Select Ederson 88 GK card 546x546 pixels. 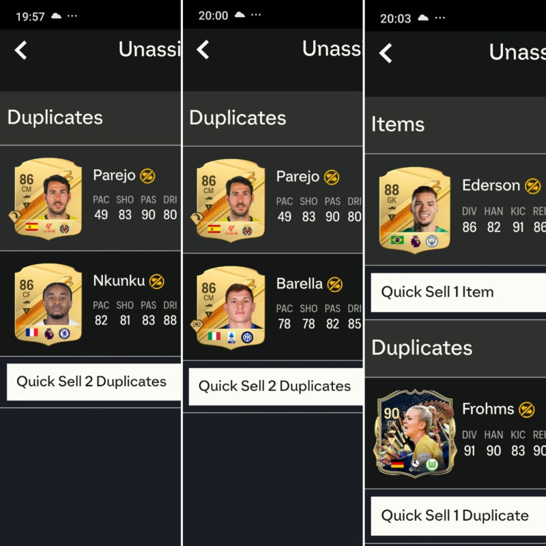(414, 210)
